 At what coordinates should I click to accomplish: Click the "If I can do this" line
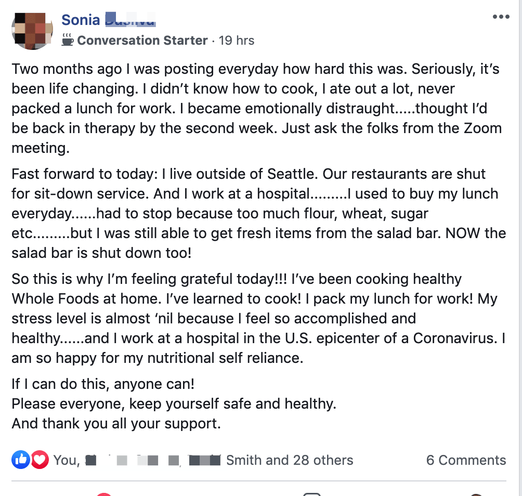(x=103, y=384)
